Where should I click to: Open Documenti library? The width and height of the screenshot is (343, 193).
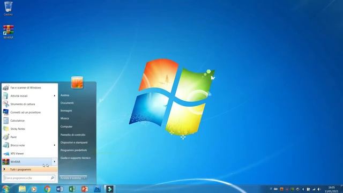click(67, 103)
